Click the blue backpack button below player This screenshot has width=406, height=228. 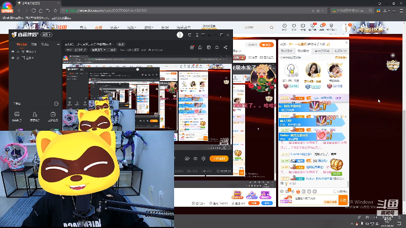pyautogui.click(x=267, y=203)
